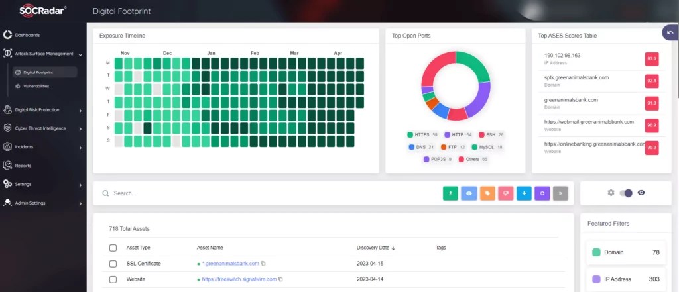Image resolution: width=679 pixels, height=292 pixels.
Task: Click Asset Type column header
Action: (138, 248)
